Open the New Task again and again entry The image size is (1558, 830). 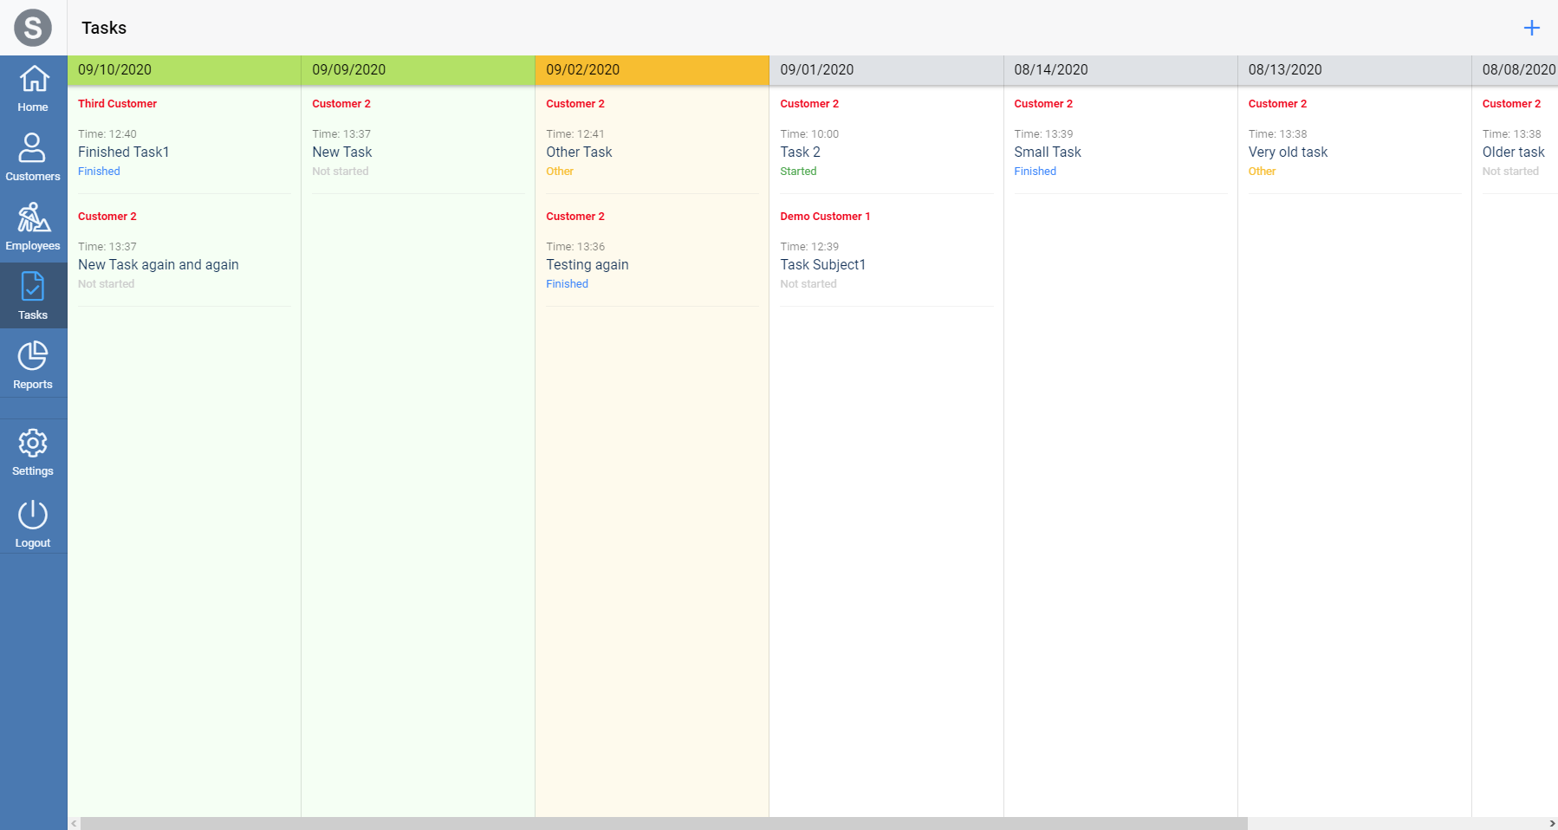click(159, 265)
